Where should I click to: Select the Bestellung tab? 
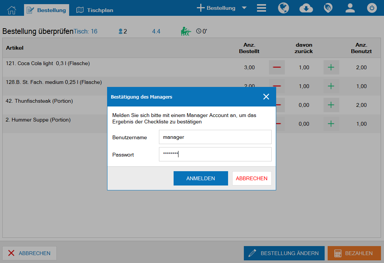pos(47,10)
